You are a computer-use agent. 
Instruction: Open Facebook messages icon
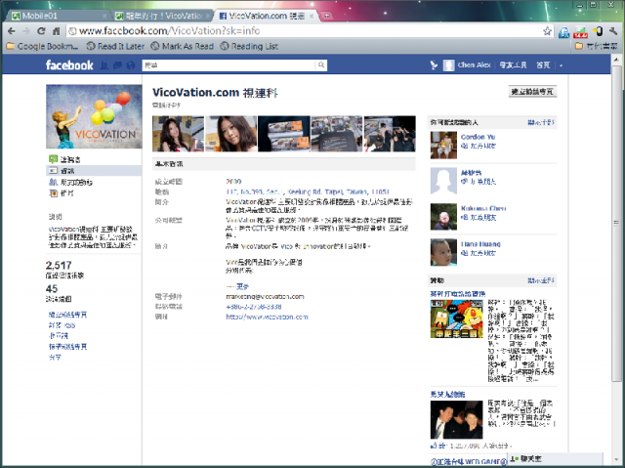(117, 65)
